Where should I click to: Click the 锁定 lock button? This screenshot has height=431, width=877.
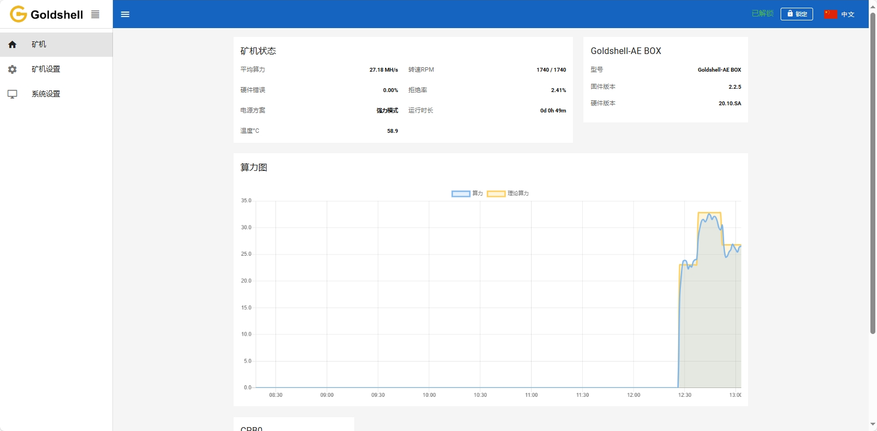[797, 14]
